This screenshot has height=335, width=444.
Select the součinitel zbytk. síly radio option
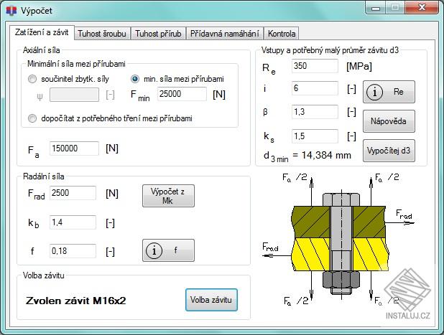coord(32,79)
